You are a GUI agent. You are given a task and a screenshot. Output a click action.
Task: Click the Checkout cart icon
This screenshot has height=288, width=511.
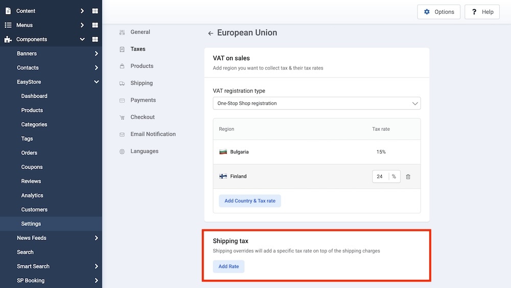pos(122,117)
